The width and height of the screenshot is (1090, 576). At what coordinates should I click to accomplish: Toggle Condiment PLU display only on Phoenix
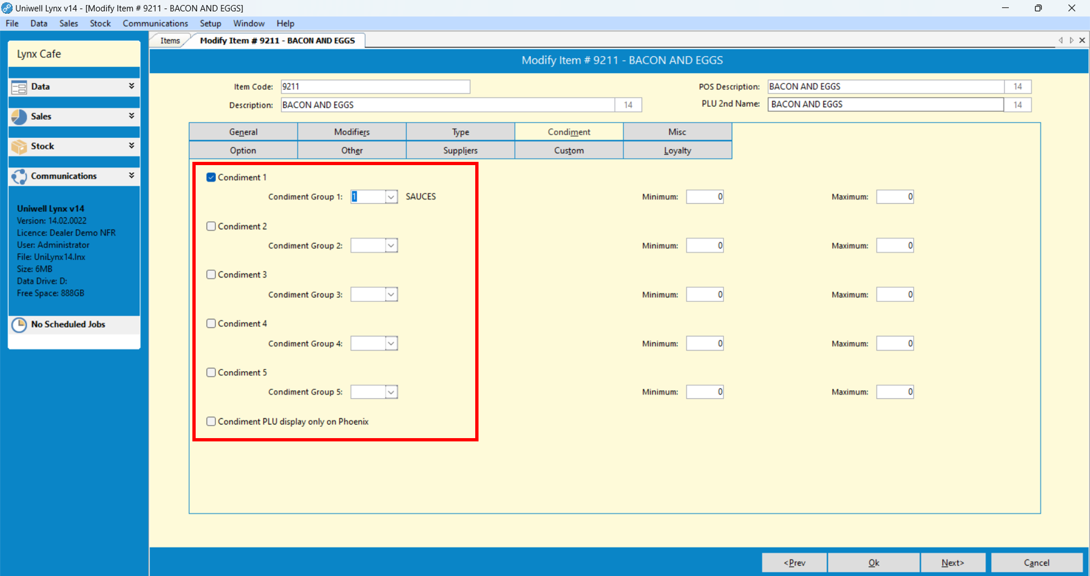click(x=211, y=421)
